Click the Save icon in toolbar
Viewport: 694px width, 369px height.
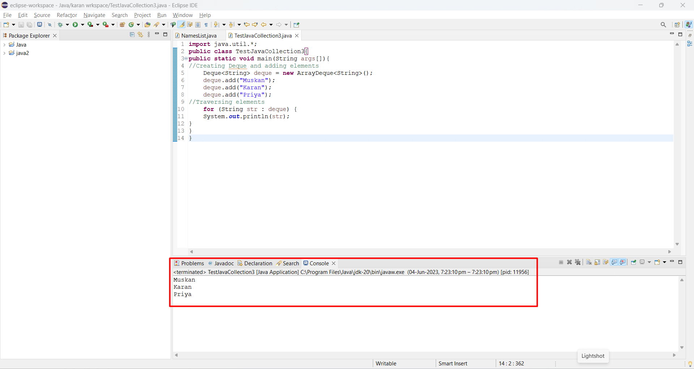[x=21, y=25]
